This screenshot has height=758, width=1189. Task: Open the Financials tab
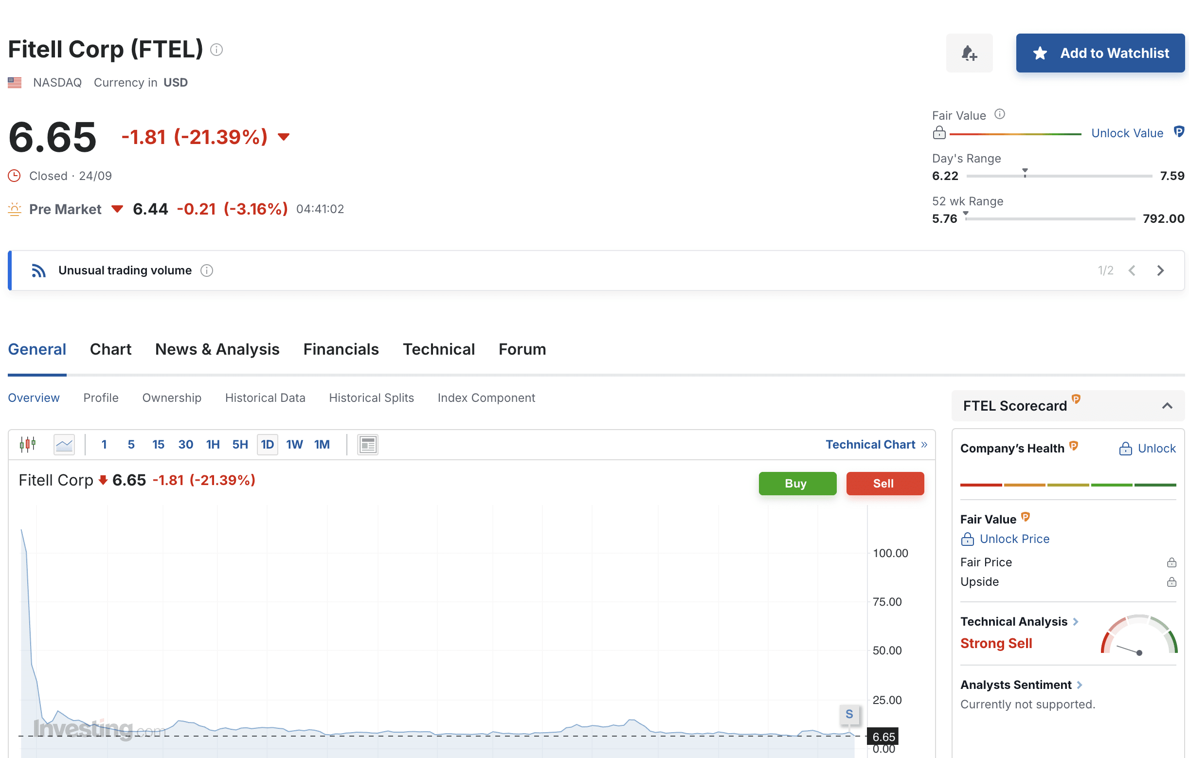(x=341, y=349)
